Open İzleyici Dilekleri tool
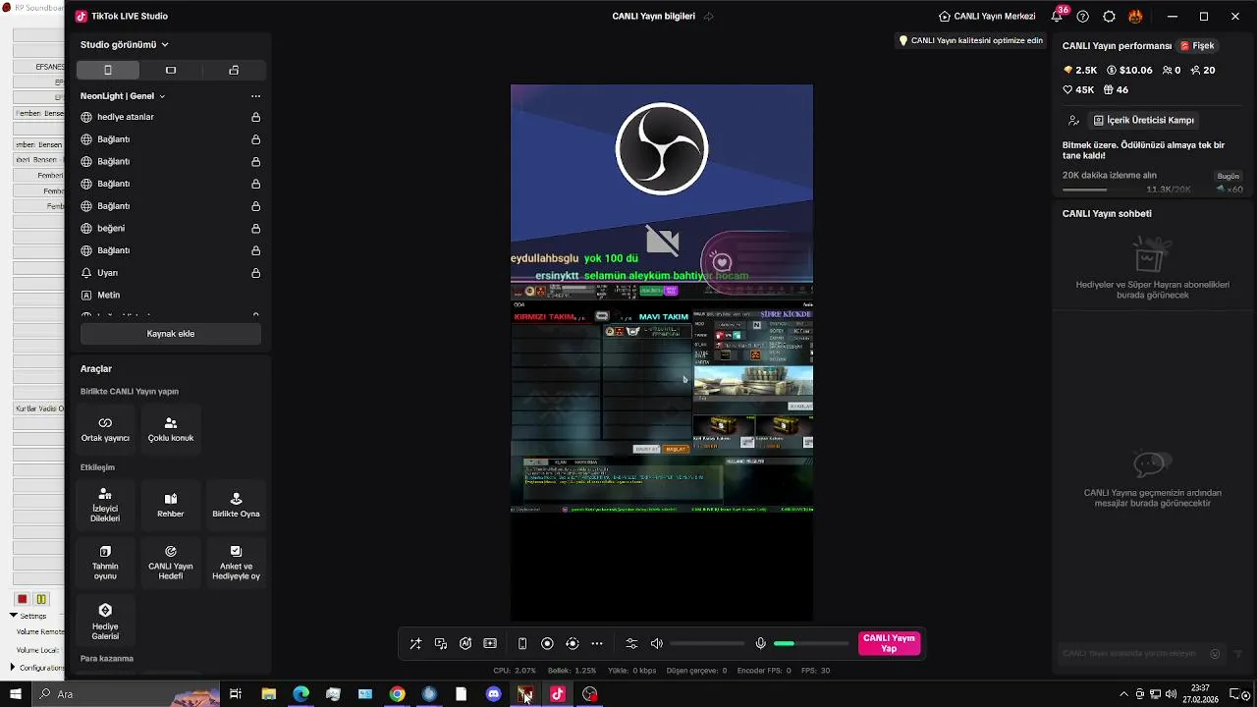Viewport: 1257px width, 707px height. 105,505
